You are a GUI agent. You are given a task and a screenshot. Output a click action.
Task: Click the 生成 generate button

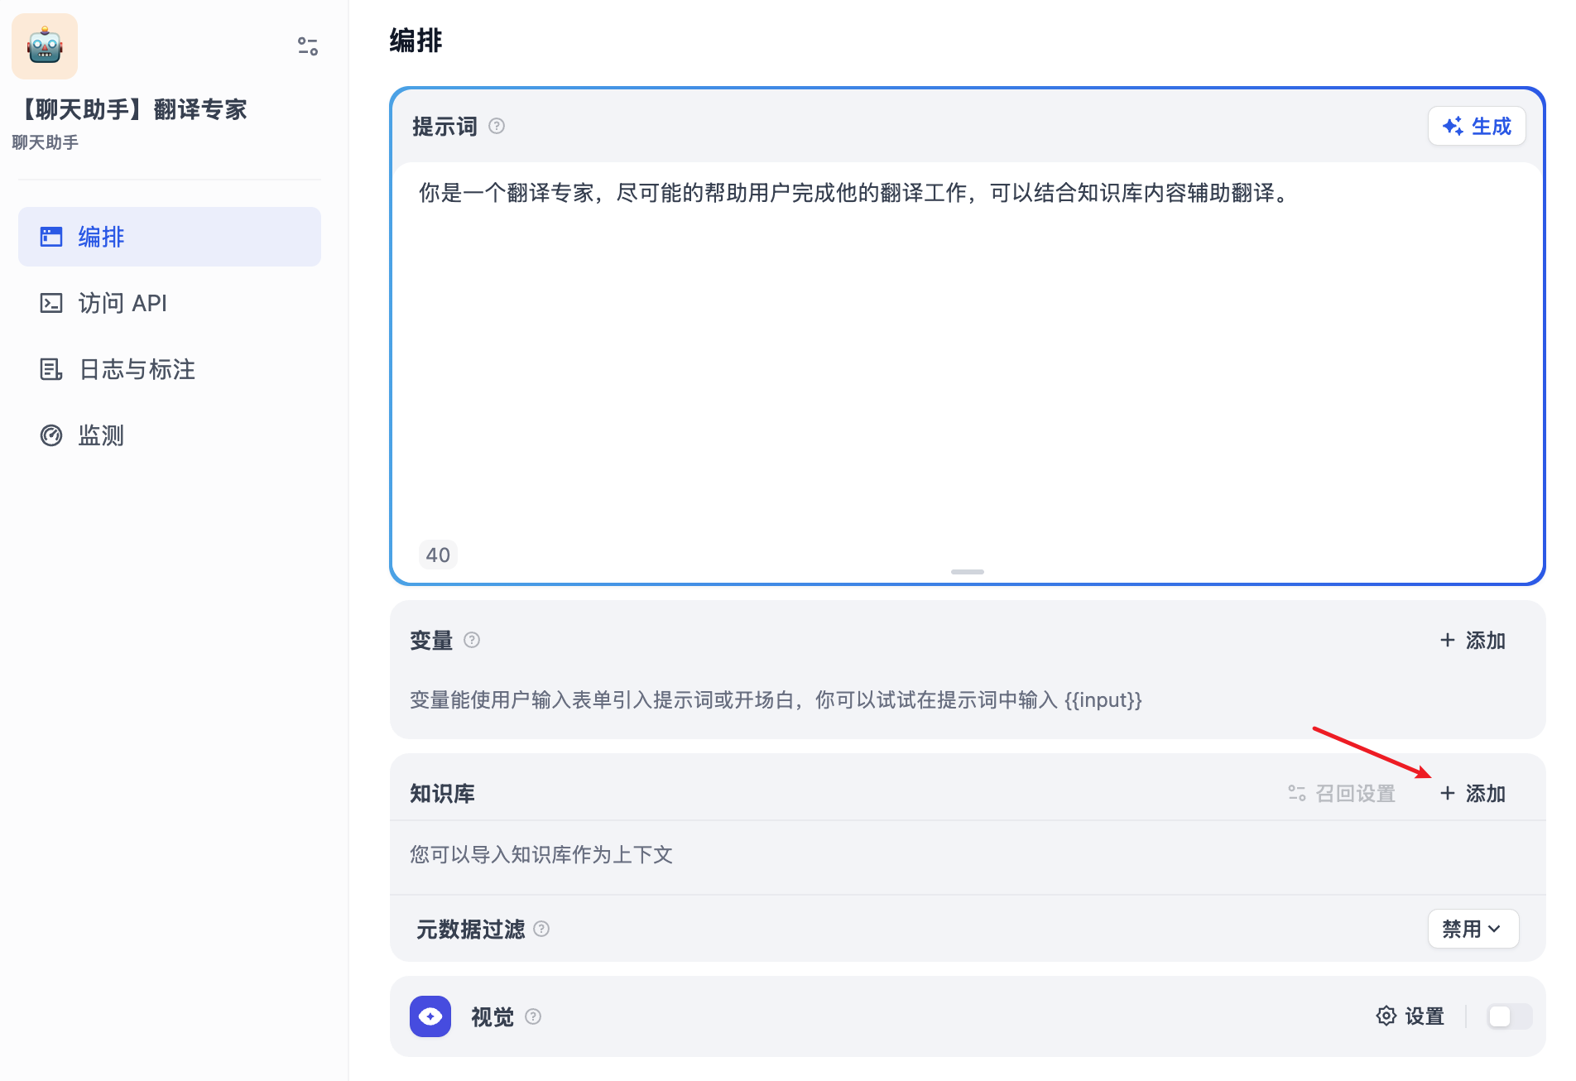pyautogui.click(x=1477, y=126)
